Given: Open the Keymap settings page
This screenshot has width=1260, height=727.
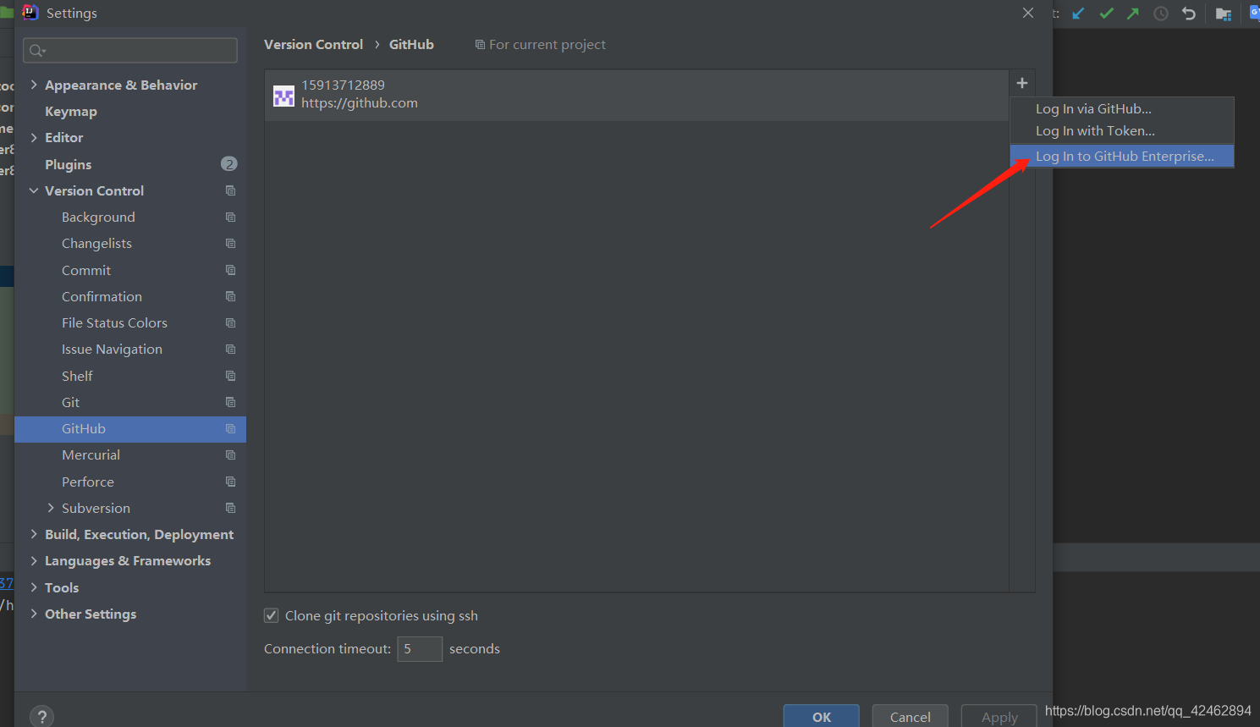Looking at the screenshot, I should click(71, 111).
